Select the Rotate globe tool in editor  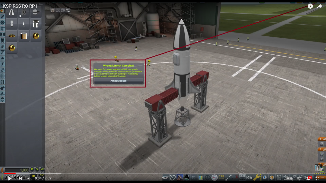(63, 10)
